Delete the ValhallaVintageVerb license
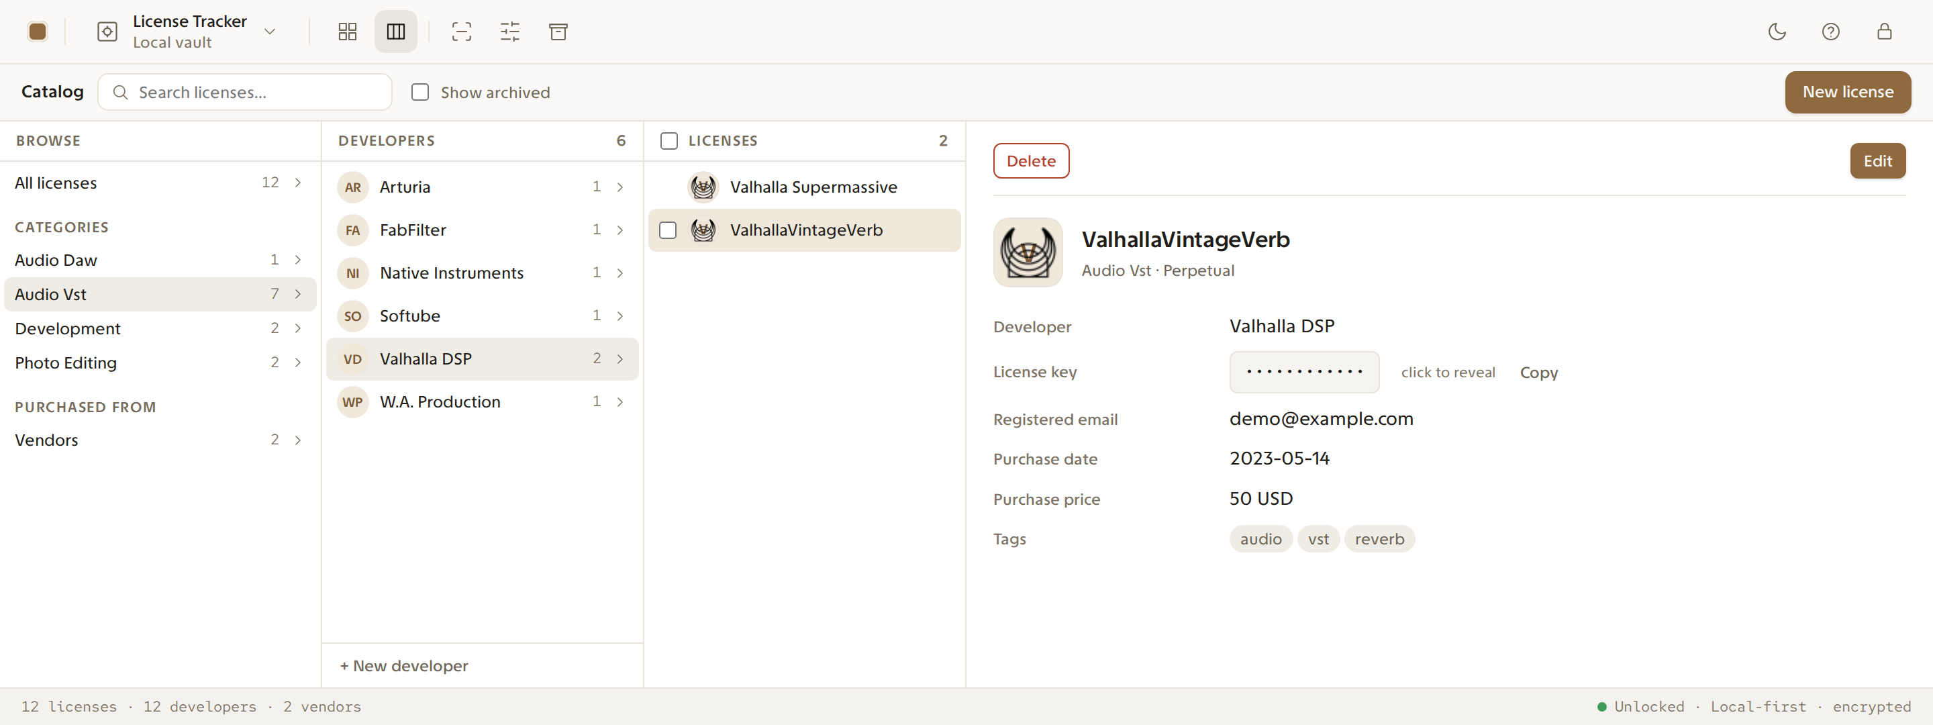Image resolution: width=1933 pixels, height=725 pixels. [1031, 160]
